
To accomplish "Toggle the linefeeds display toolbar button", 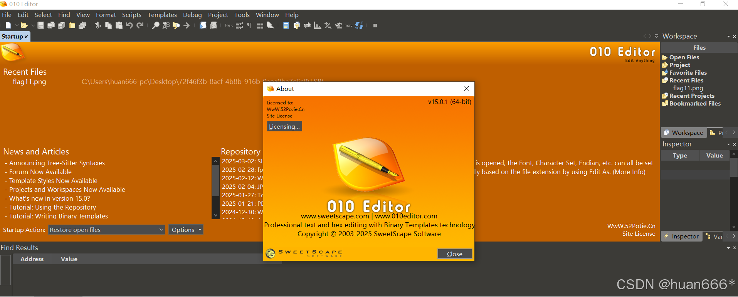I will tap(239, 25).
